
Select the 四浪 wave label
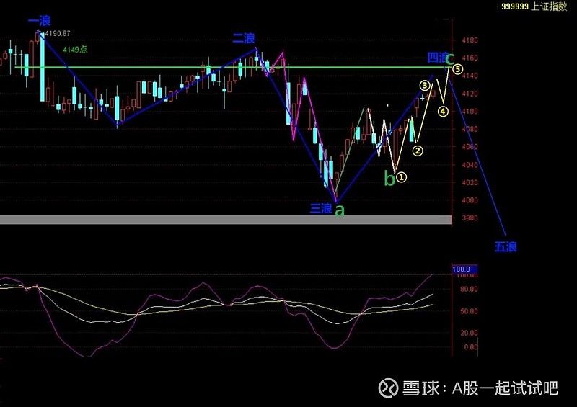(x=436, y=58)
